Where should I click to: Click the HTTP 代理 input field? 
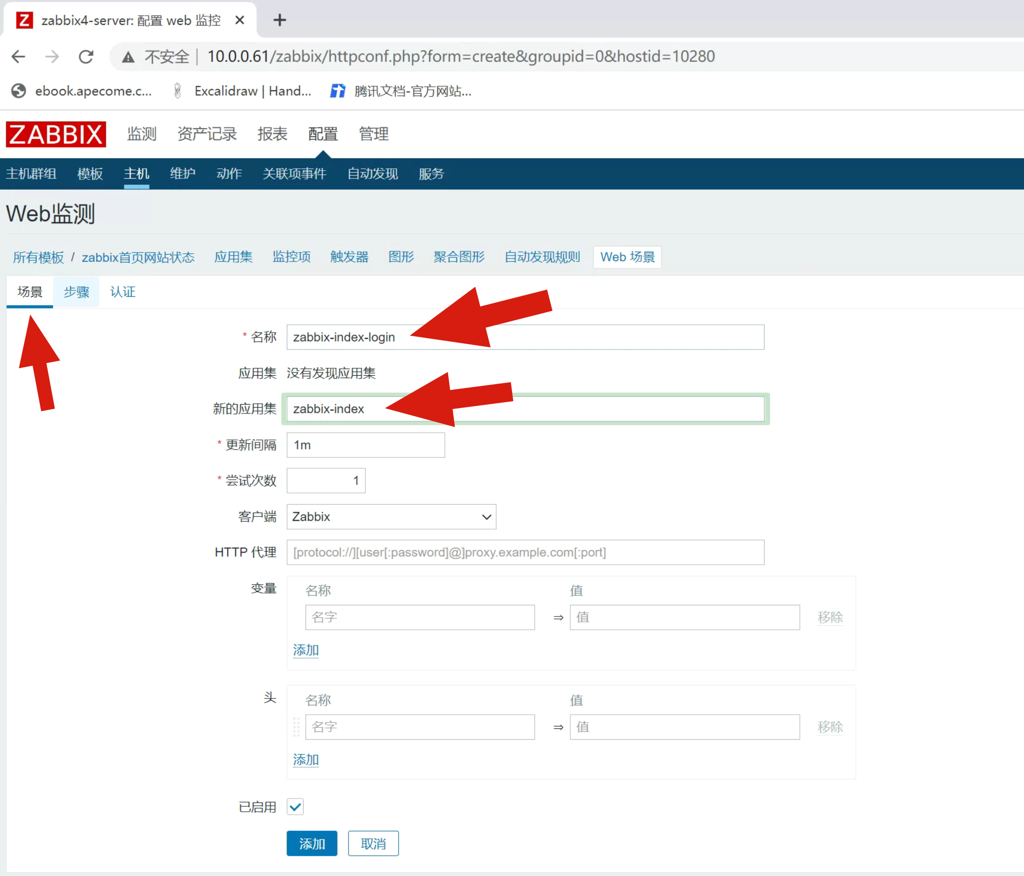pyautogui.click(x=525, y=552)
